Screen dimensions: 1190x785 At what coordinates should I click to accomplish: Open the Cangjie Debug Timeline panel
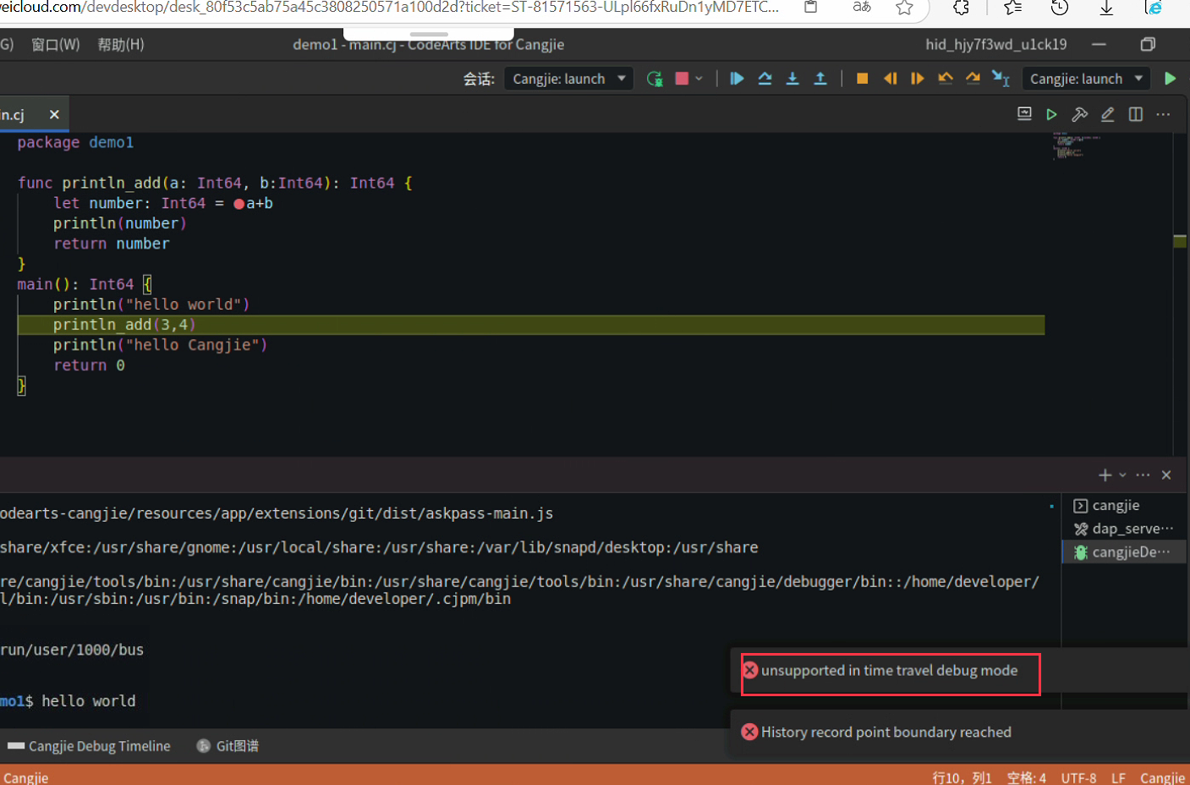pyautogui.click(x=89, y=746)
